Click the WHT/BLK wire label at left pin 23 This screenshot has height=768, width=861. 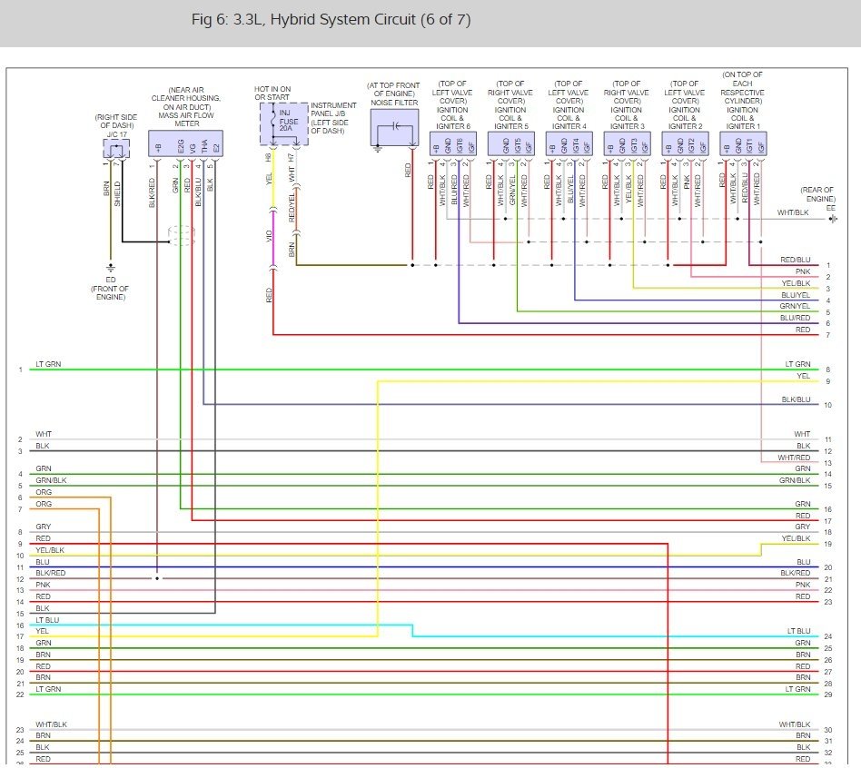(x=50, y=724)
